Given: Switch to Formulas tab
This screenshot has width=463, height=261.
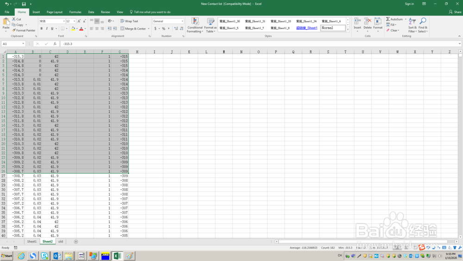Looking at the screenshot, I should click(x=75, y=12).
